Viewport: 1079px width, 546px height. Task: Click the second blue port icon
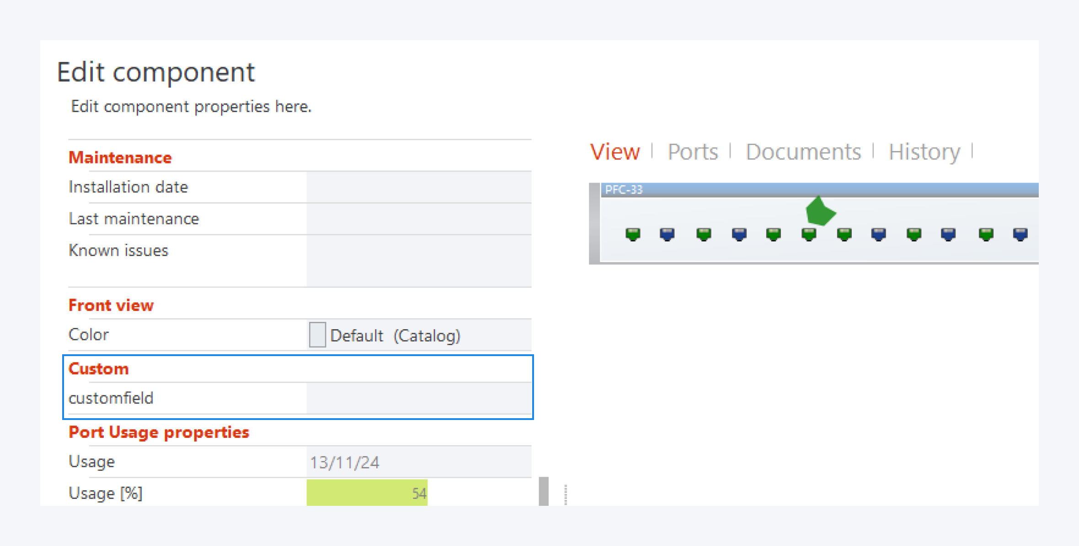739,234
